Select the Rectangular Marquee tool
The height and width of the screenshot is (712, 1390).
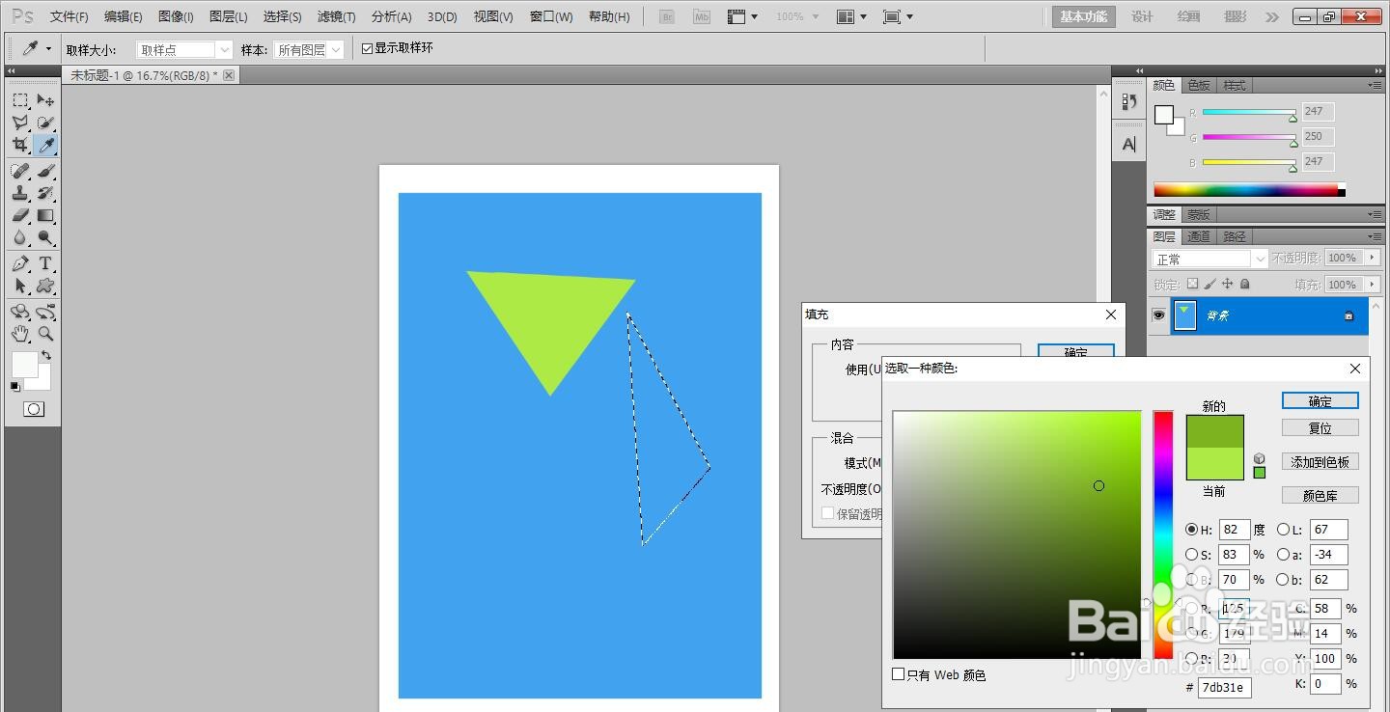click(x=20, y=100)
